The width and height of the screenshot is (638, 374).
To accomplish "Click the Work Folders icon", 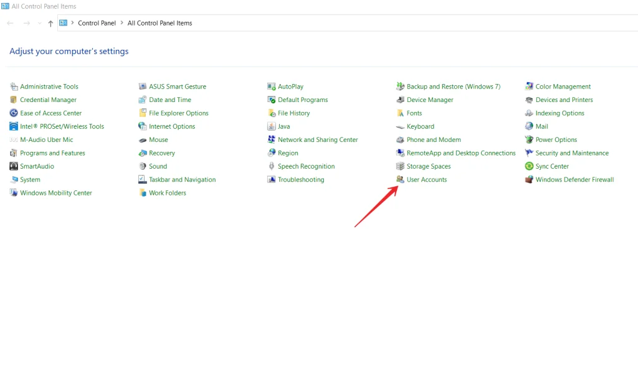I will coord(143,193).
